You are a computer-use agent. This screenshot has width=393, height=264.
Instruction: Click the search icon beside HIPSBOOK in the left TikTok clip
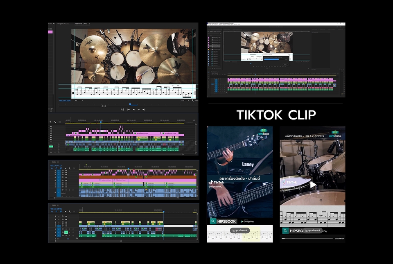click(x=213, y=221)
